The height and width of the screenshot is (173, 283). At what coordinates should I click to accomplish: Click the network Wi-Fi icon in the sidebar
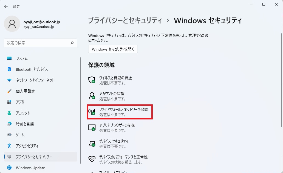tap(9, 80)
